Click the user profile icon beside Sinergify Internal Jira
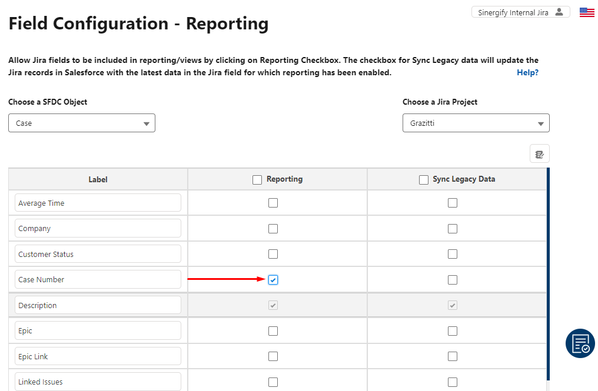The width and height of the screenshot is (598, 391). (x=559, y=12)
